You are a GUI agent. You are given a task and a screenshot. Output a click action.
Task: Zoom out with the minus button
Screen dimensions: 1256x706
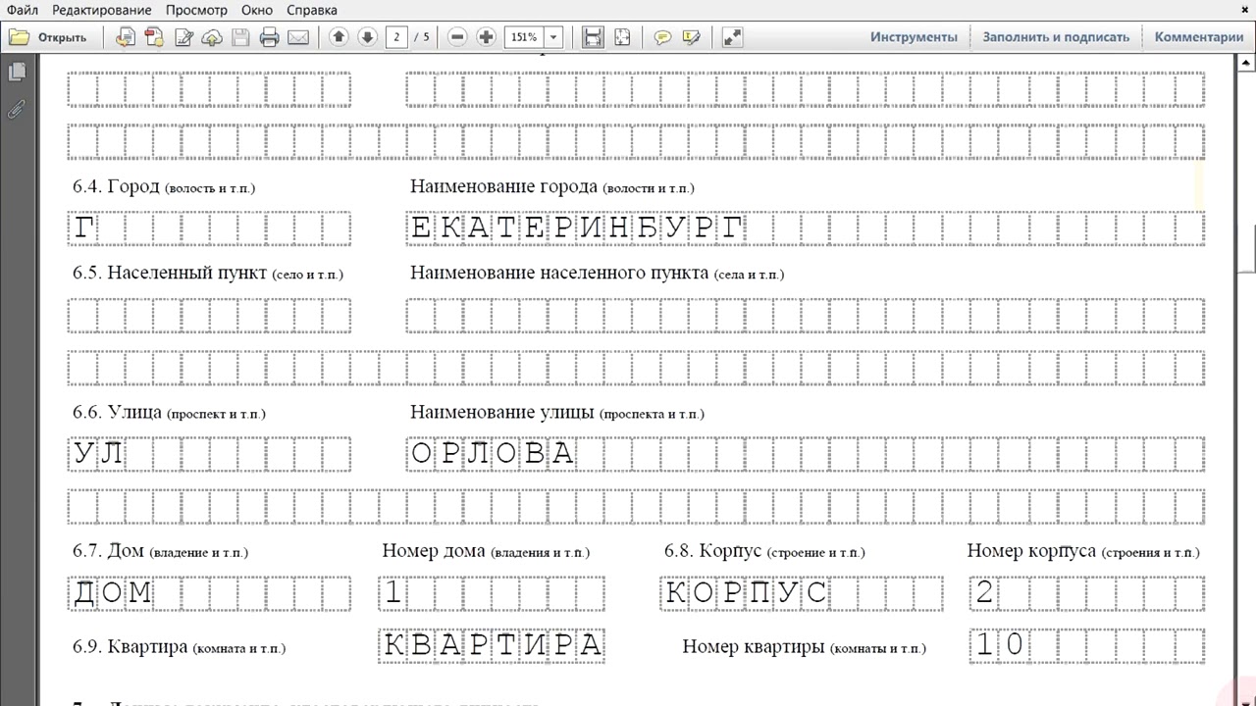457,37
